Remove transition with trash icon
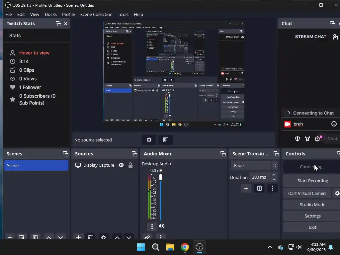This screenshot has width=340, height=255. tap(259, 188)
